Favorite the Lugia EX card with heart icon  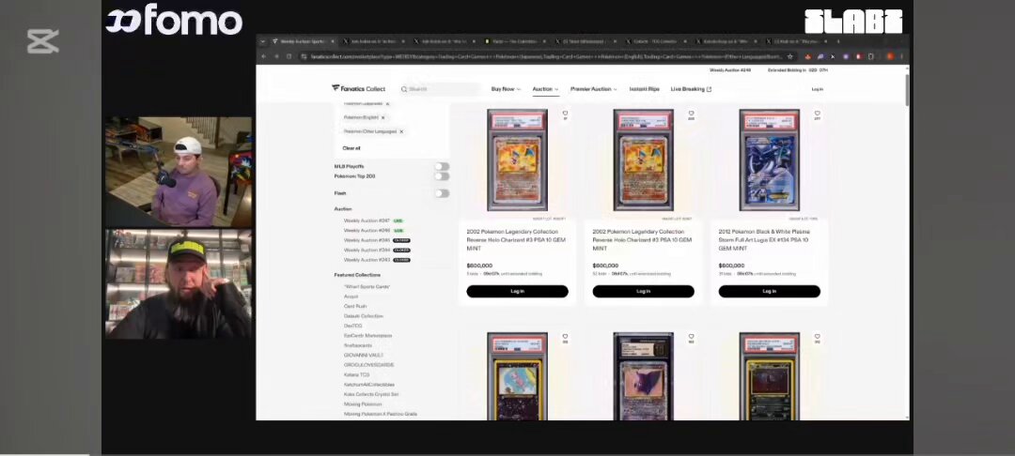(x=817, y=113)
